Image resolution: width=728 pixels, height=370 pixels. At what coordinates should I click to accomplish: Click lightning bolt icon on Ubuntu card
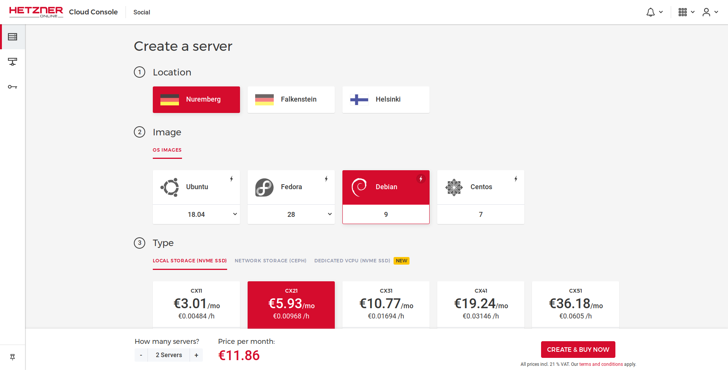[231, 179]
